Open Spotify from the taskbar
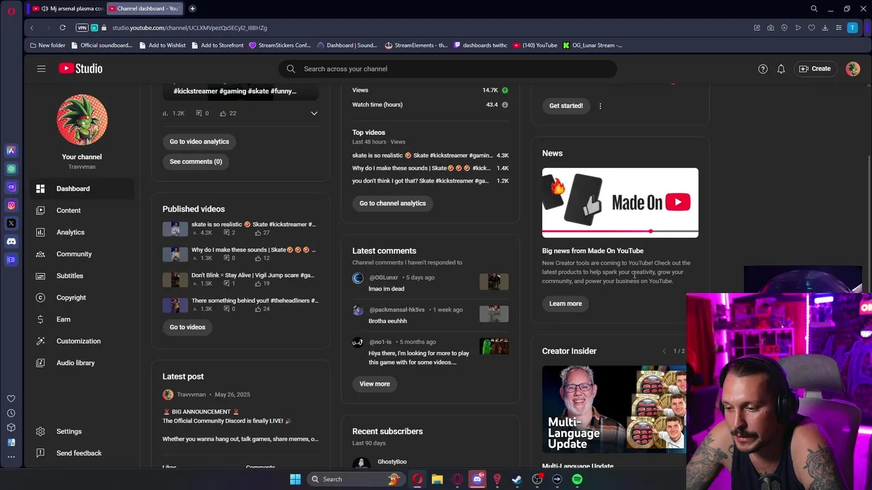 click(x=577, y=479)
